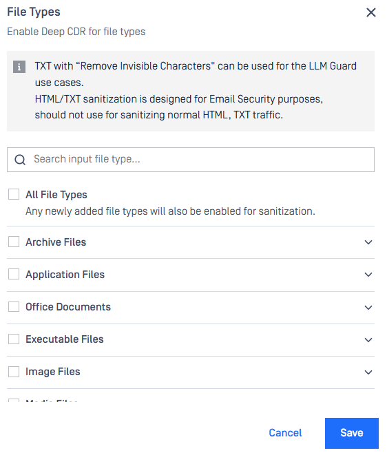Click the info icon in the notice
The width and height of the screenshot is (387, 455).
(19, 67)
